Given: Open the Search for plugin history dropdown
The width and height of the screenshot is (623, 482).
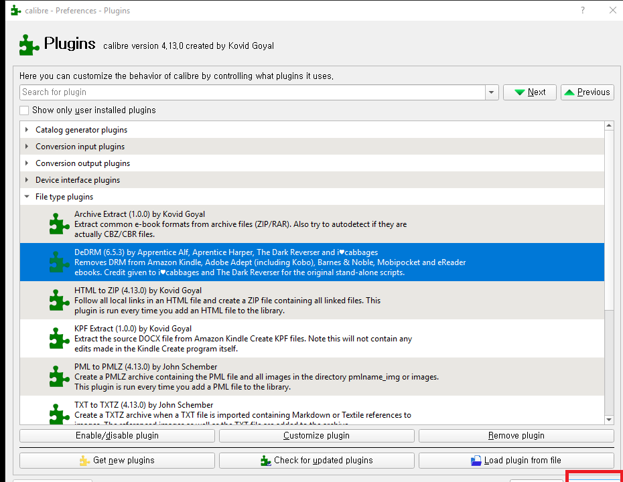Looking at the screenshot, I should (492, 92).
